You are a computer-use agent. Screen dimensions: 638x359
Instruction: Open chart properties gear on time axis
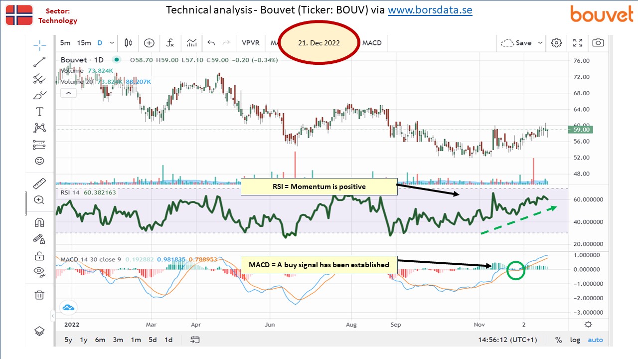coord(588,324)
